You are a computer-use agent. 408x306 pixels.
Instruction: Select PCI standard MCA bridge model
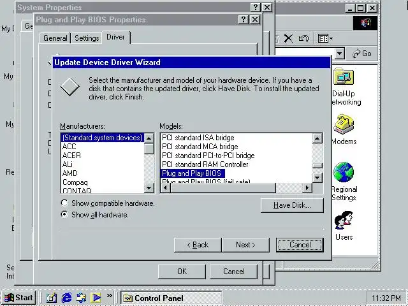click(200, 147)
